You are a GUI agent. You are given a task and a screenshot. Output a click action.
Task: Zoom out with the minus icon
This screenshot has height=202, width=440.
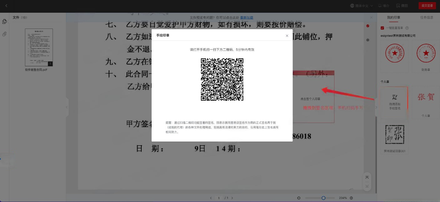pos(299,198)
